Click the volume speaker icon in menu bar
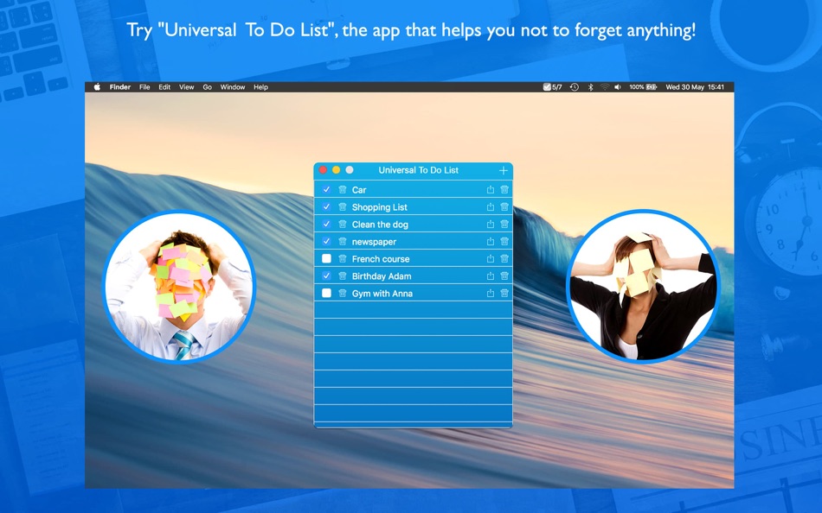This screenshot has height=513, width=822. 618,87
